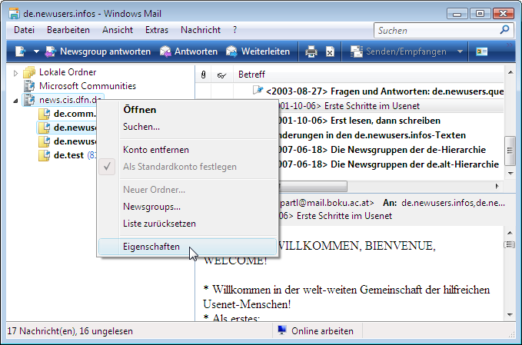Click the search magnifier icon
This screenshot has height=345, width=522.
[505, 31]
